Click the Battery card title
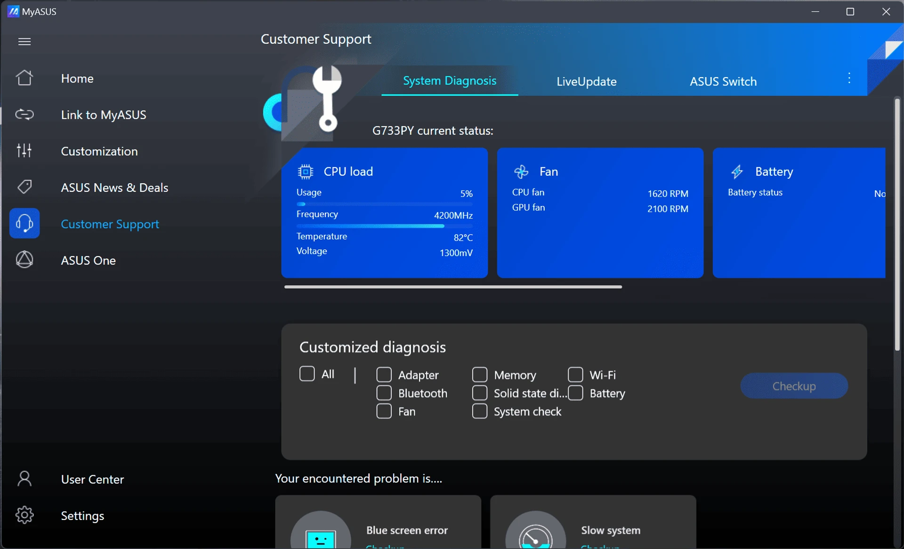 click(774, 172)
